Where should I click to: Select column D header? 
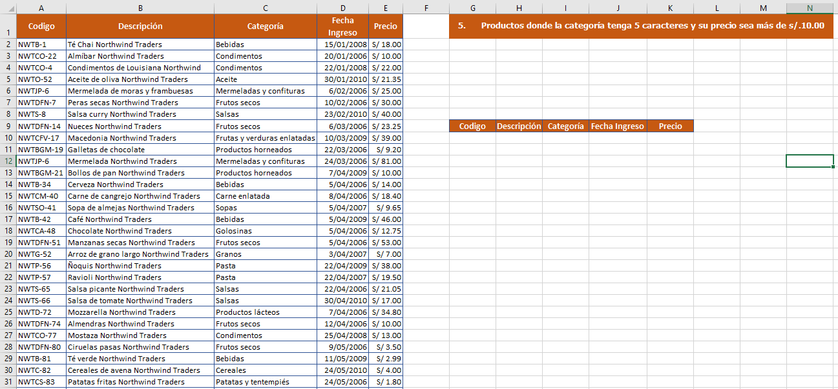tap(342, 7)
